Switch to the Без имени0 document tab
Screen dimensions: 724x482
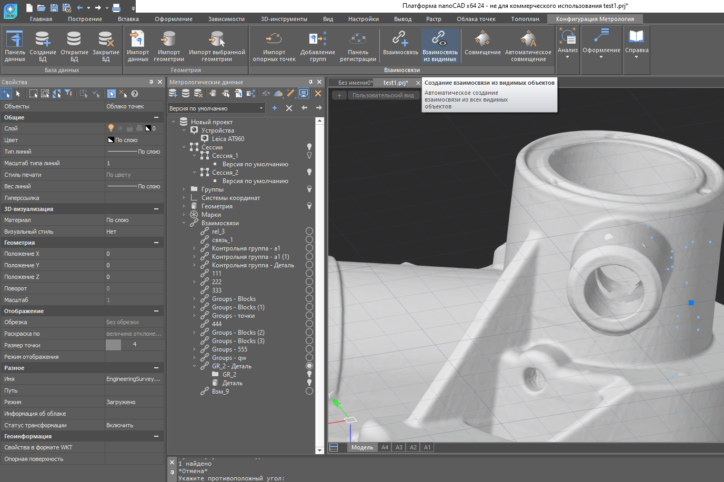[x=354, y=83]
